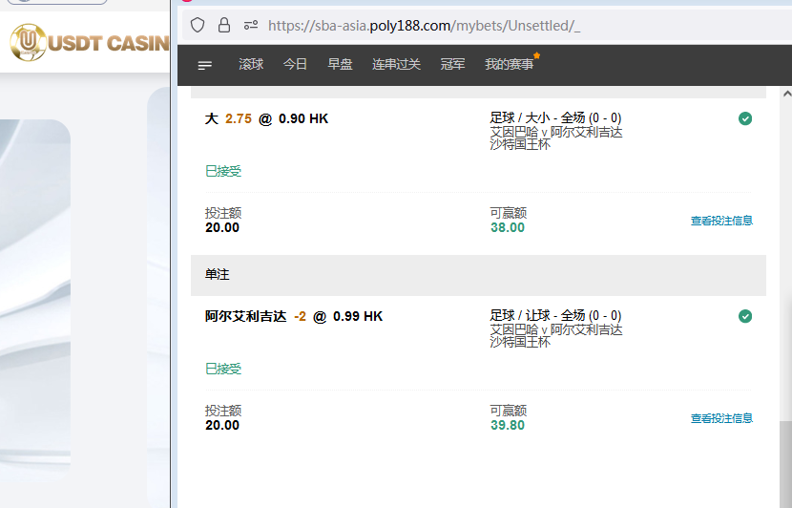Click the orange star beside 我的赛事
The image size is (792, 508).
[x=536, y=56]
